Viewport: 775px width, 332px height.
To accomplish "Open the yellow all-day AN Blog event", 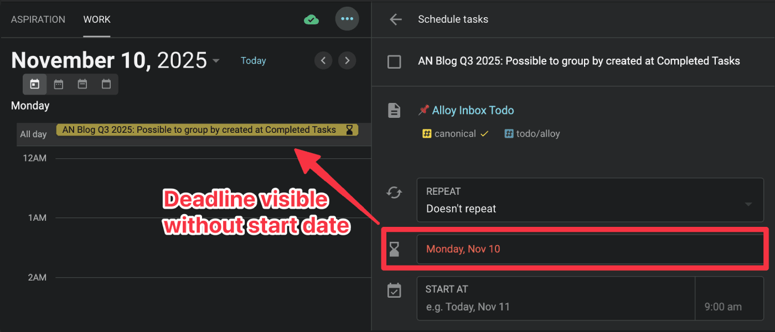I will pyautogui.click(x=199, y=130).
